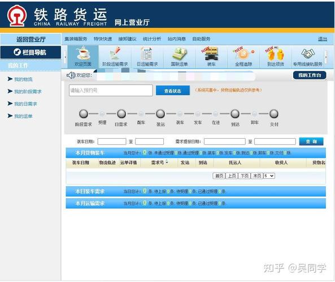Expand the 本月运输需求 section
This screenshot has height=282, width=335.
195,203
